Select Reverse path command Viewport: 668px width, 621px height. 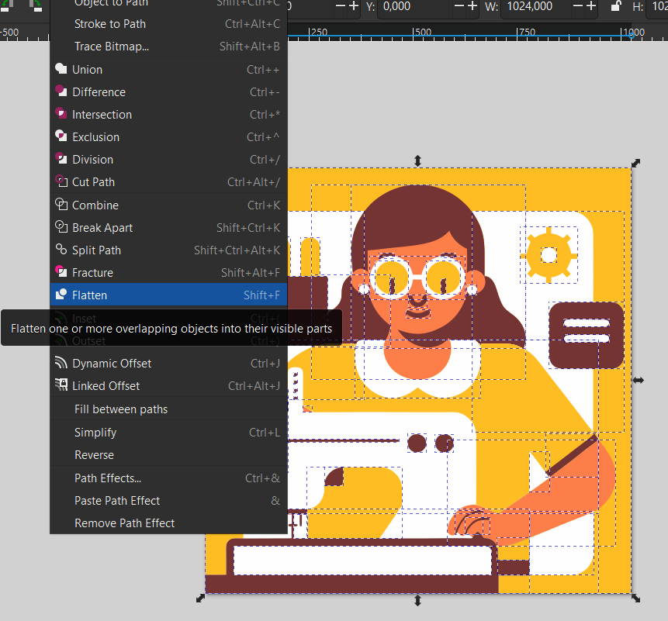pyautogui.click(x=168, y=455)
